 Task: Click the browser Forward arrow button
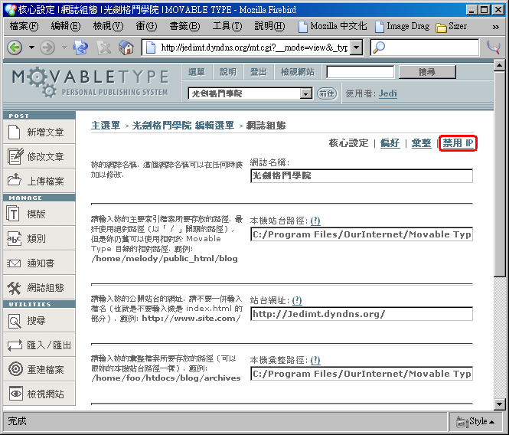click(47, 47)
